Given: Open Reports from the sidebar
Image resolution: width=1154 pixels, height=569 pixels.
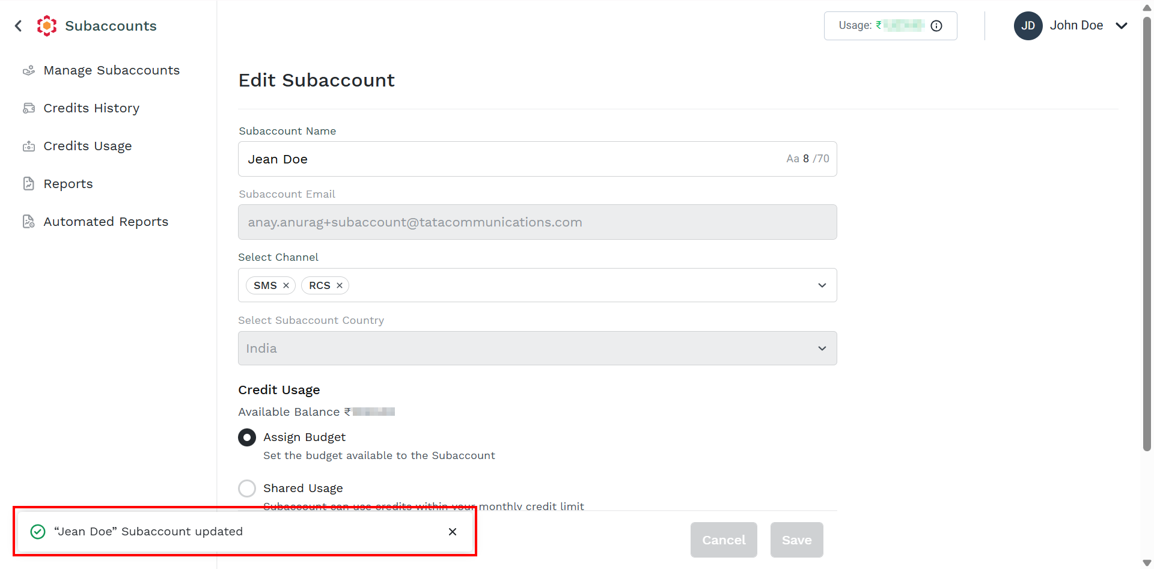Looking at the screenshot, I should 68,184.
